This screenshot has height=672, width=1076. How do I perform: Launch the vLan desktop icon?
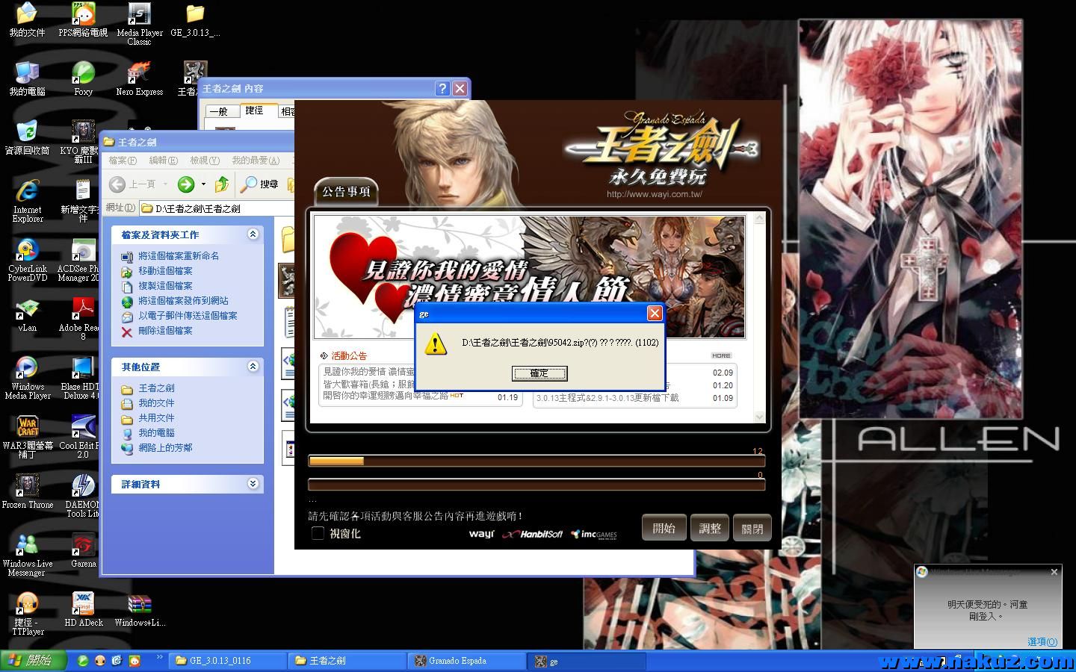(28, 315)
